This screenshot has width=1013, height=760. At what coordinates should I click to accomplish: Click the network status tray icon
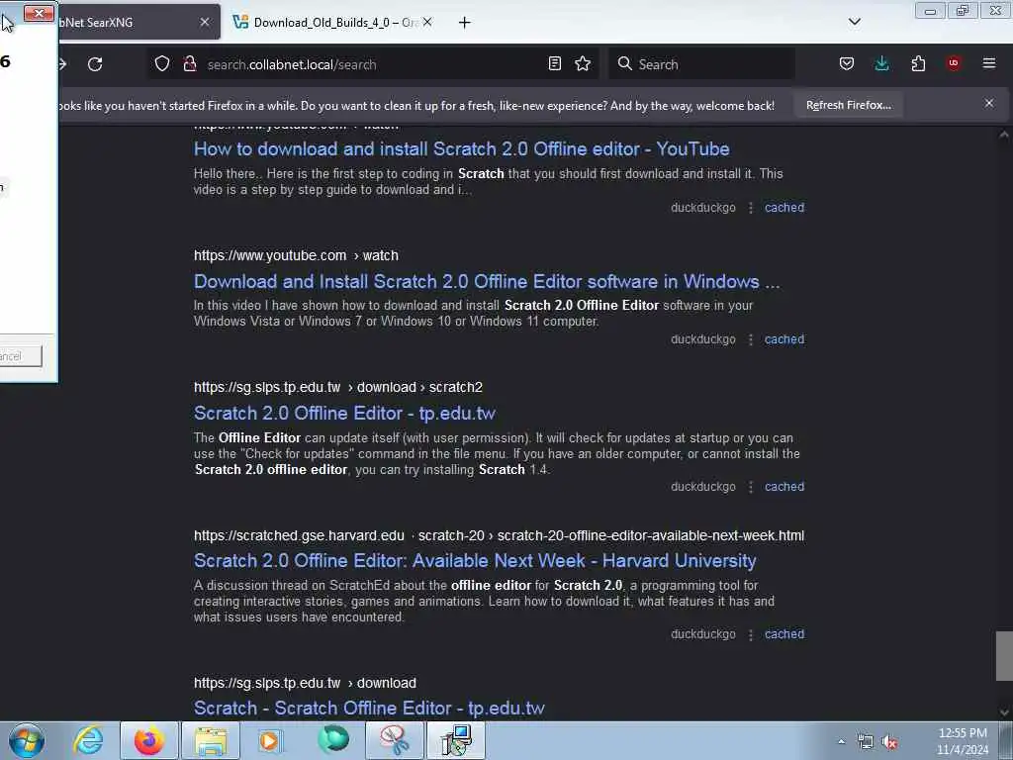point(865,742)
